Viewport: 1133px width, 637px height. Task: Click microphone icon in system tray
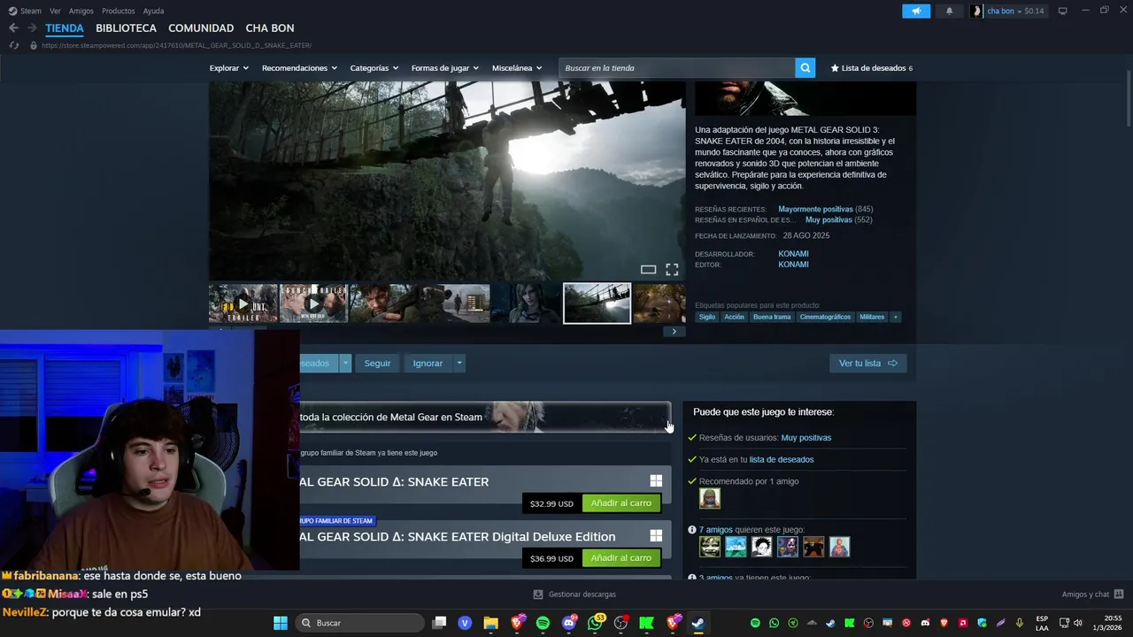click(x=1020, y=623)
